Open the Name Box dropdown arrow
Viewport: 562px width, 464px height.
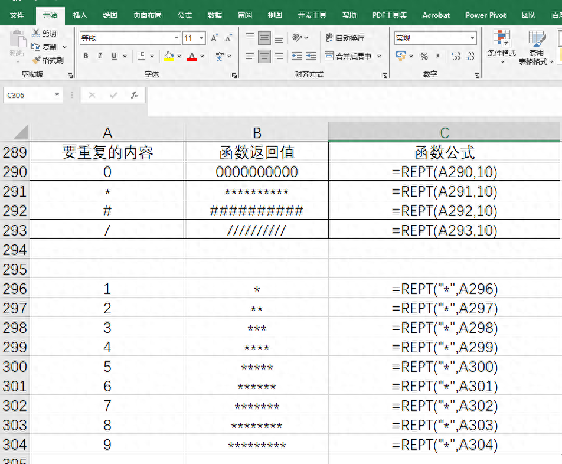(x=57, y=95)
